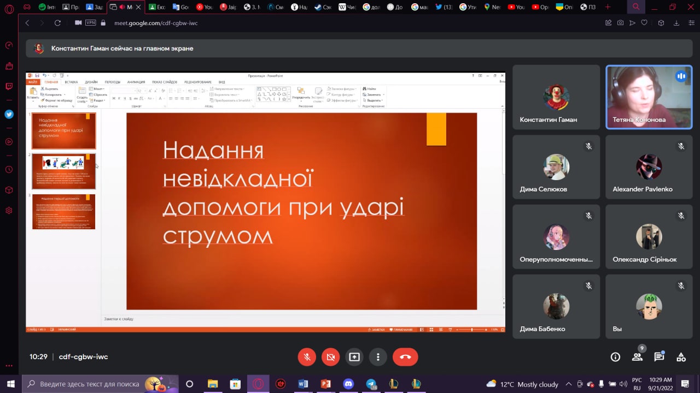The height and width of the screenshot is (393, 700).
Task: Switch to the Twitter '(13)' tab
Action: [x=445, y=7]
